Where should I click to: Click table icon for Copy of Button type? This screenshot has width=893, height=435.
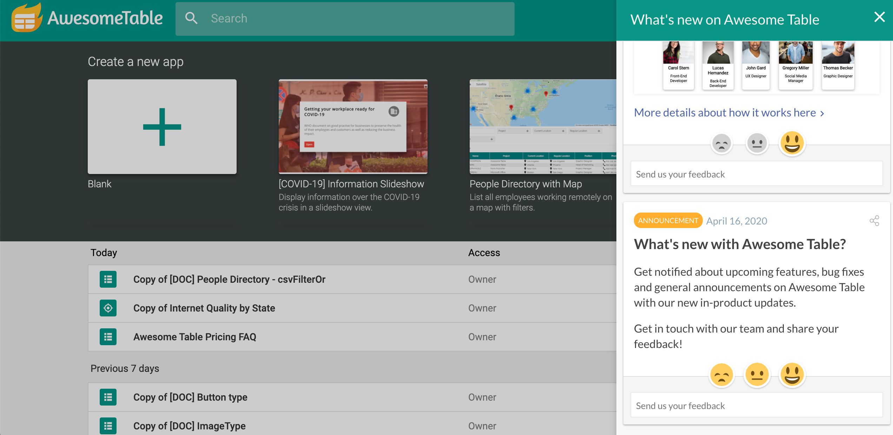click(108, 397)
